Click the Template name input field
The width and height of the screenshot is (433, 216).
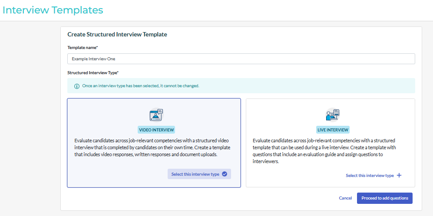(x=241, y=59)
